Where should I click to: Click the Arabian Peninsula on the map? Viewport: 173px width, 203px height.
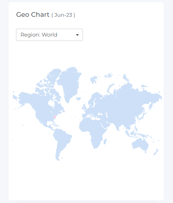(105, 125)
